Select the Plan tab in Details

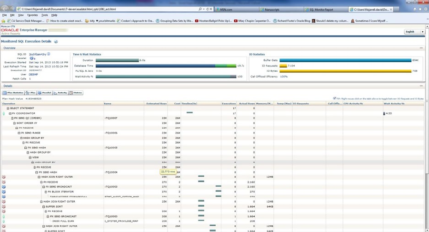coord(30,93)
